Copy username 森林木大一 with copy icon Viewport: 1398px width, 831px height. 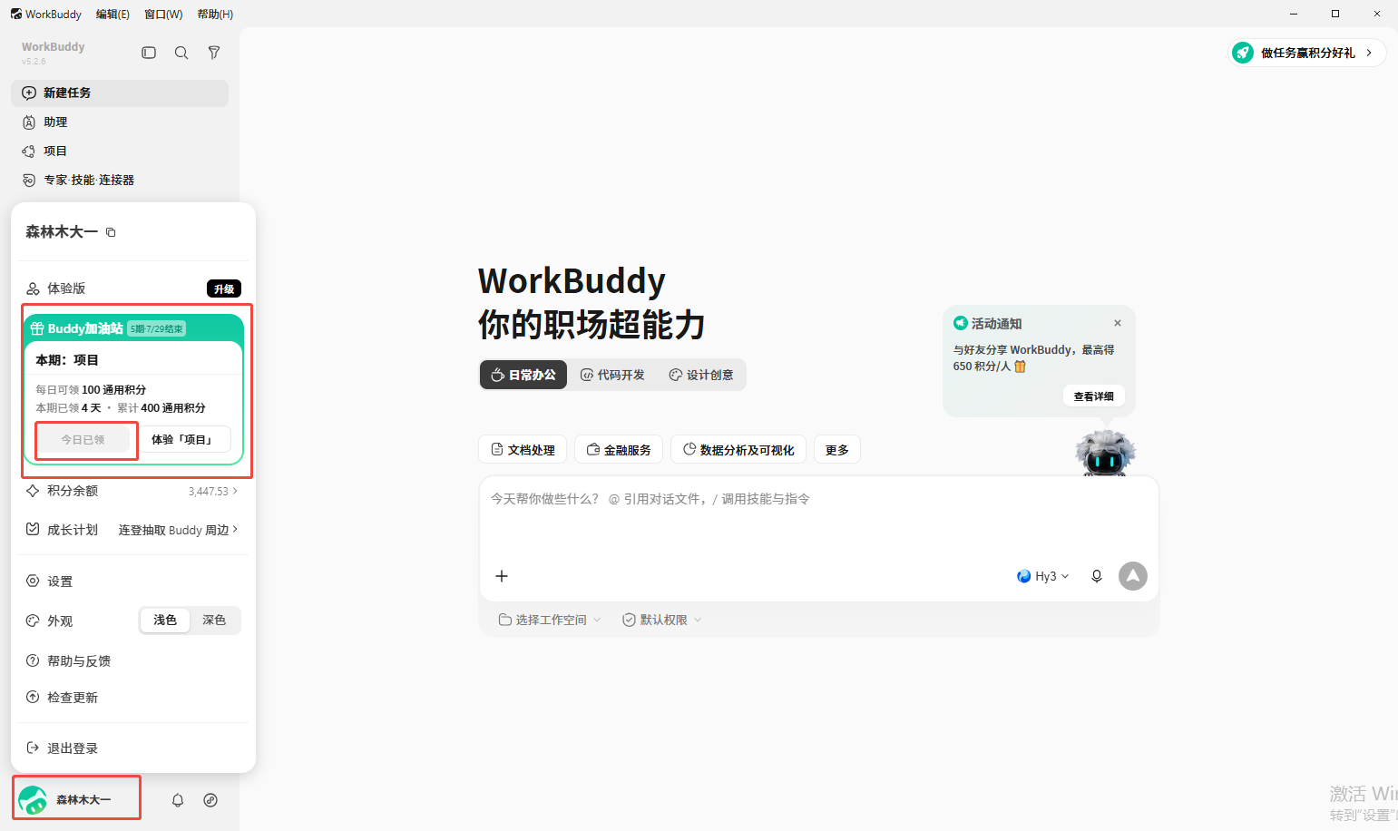tap(111, 232)
